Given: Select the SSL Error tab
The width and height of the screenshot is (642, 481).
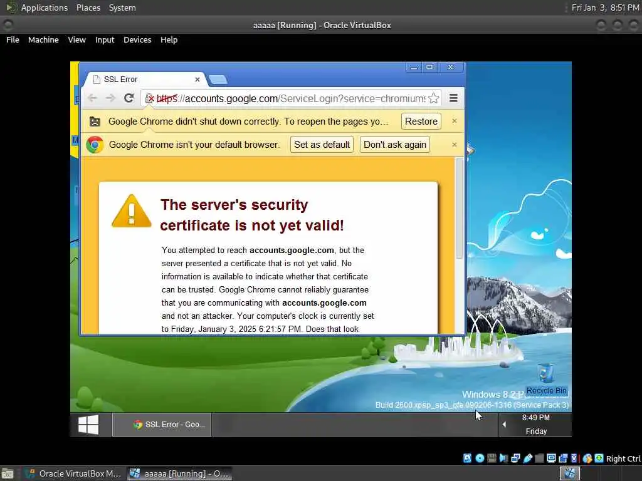Looking at the screenshot, I should (x=145, y=80).
